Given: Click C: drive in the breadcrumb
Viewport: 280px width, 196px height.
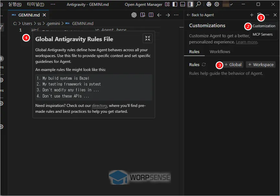Looking at the screenshot, I should click(15, 24).
